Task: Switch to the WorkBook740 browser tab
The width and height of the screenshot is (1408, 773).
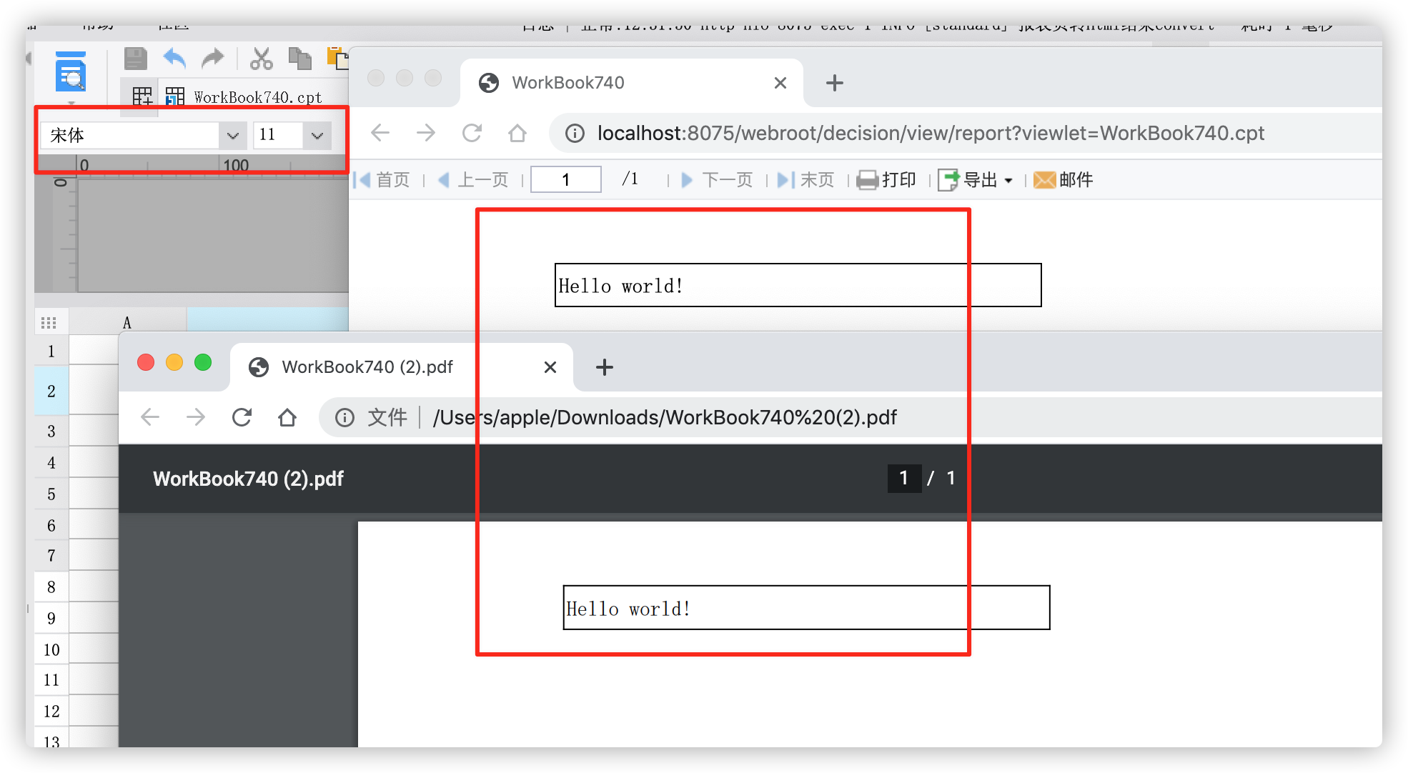Action: (x=567, y=83)
